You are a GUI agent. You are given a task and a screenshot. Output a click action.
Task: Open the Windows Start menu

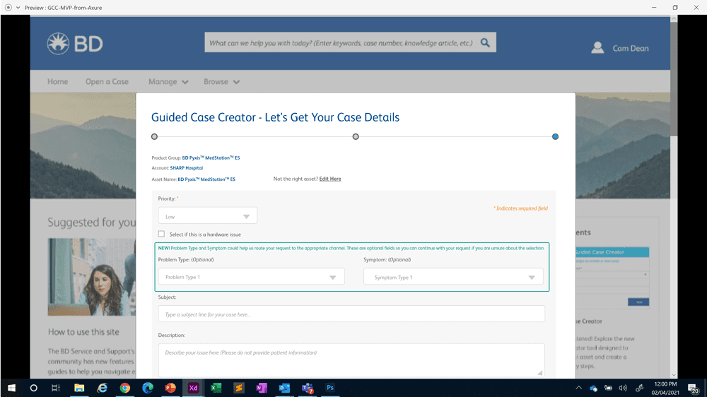click(x=11, y=388)
